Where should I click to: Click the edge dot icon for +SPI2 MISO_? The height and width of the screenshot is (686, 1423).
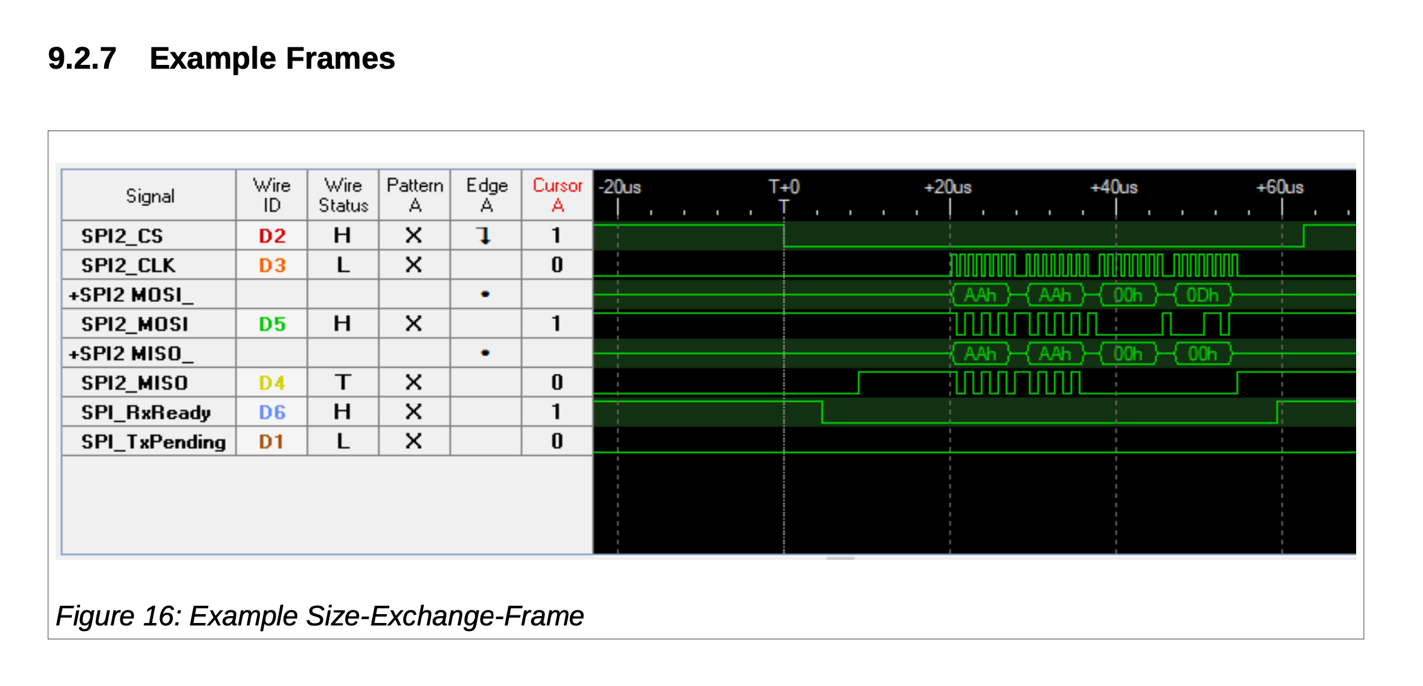486,352
